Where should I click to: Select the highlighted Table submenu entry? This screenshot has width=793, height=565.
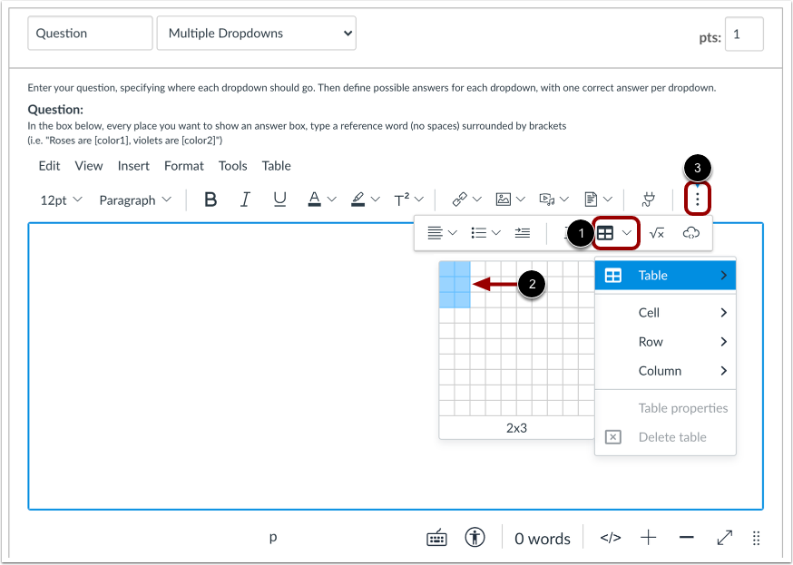coord(665,276)
